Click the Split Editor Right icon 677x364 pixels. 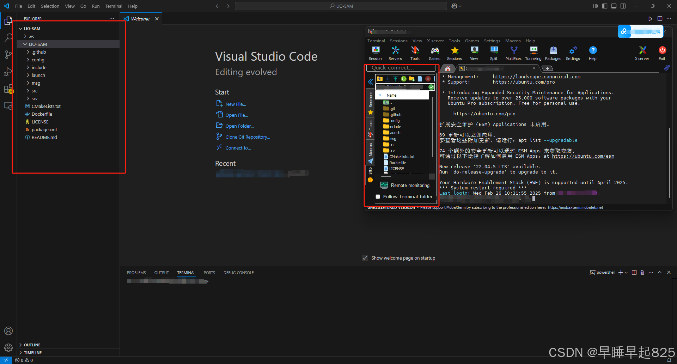point(660,19)
